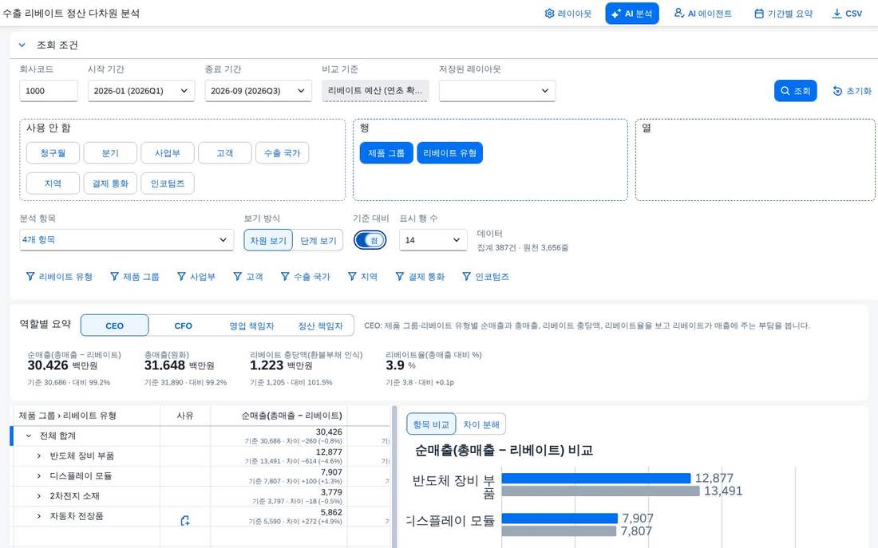Select the 정산 책임자 role tab

pyautogui.click(x=320, y=325)
